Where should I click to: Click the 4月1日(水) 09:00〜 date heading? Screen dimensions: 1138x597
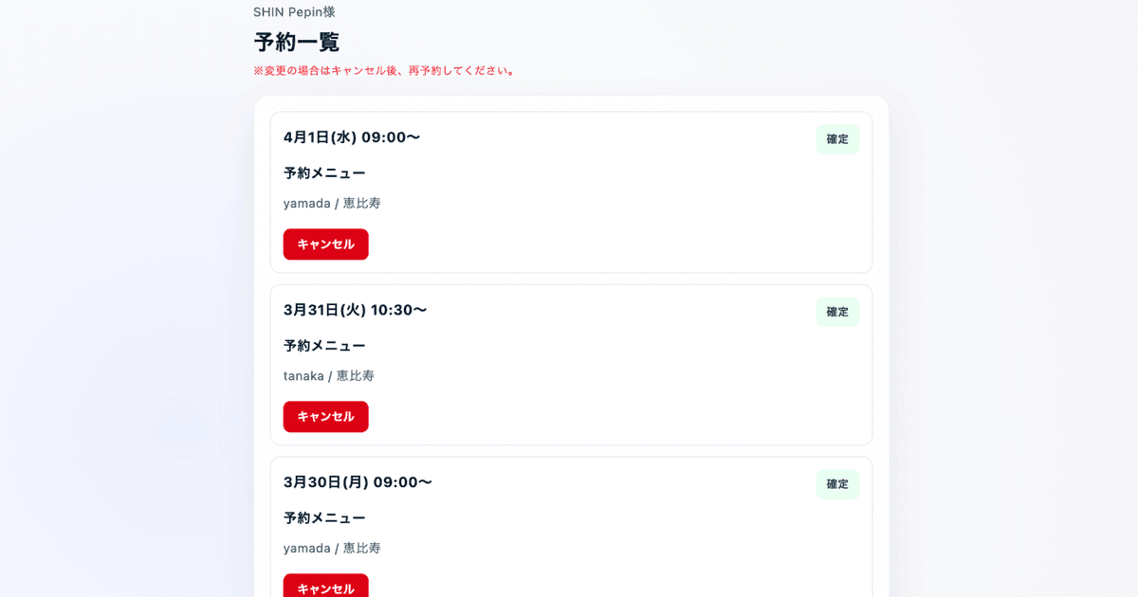coord(352,136)
